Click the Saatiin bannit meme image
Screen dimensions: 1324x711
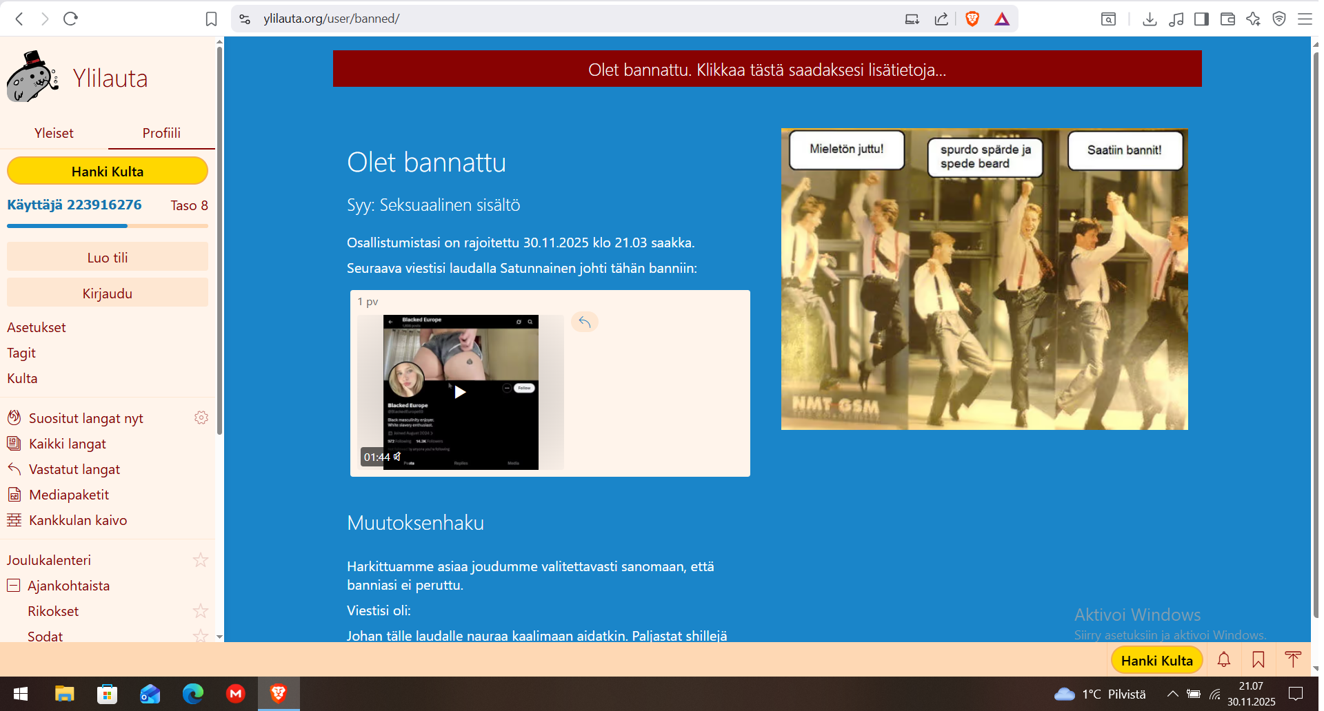pos(985,279)
